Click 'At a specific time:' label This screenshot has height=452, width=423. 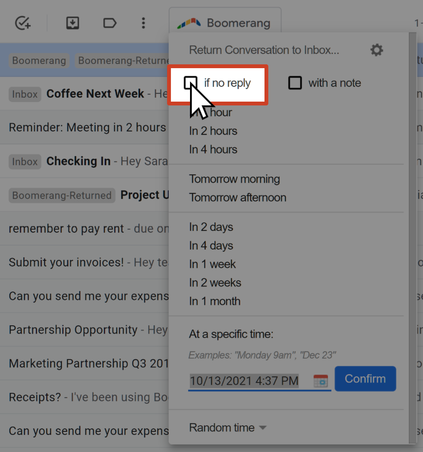231,334
